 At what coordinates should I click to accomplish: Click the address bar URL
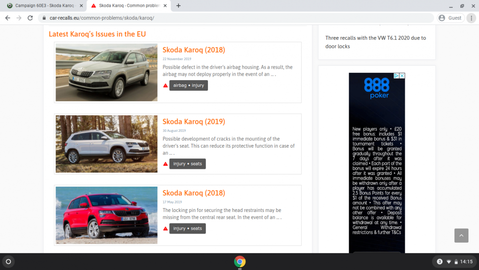click(102, 18)
